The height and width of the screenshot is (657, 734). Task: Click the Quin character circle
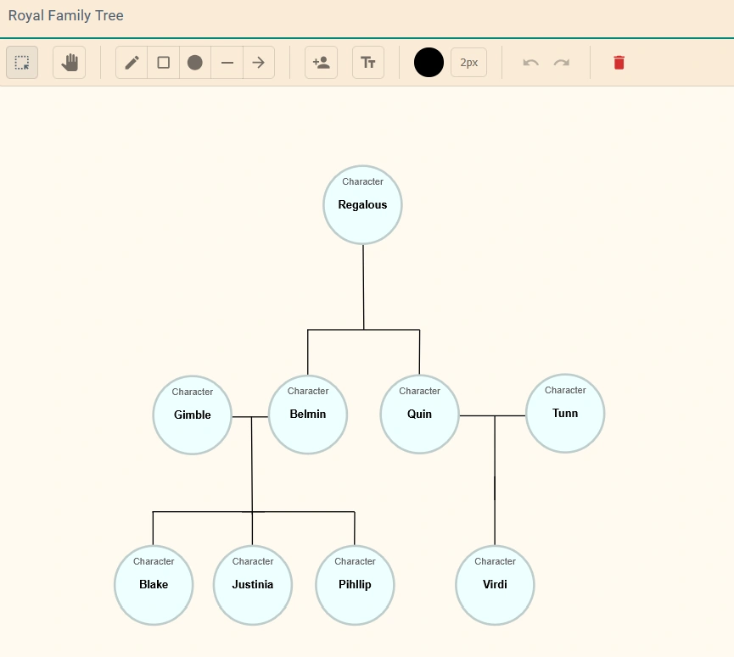(x=419, y=415)
